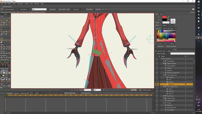Click the red fill color swatch
Viewport: 202px width, 114px height.
(x=164, y=17)
